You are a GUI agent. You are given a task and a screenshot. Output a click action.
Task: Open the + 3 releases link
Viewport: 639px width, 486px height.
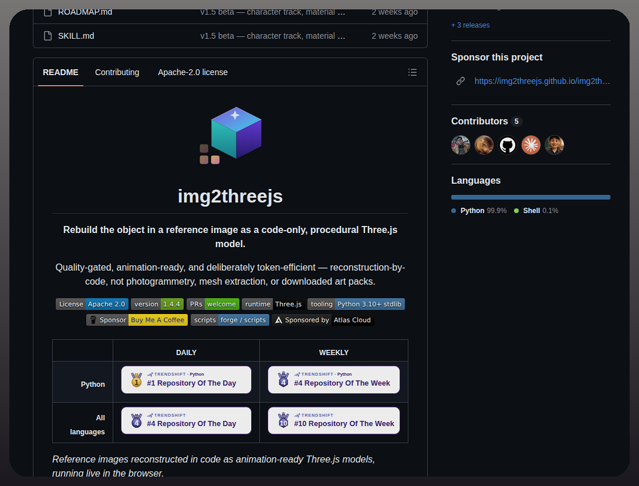click(x=470, y=25)
